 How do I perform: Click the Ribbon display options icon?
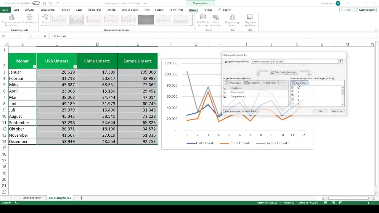point(347,3)
